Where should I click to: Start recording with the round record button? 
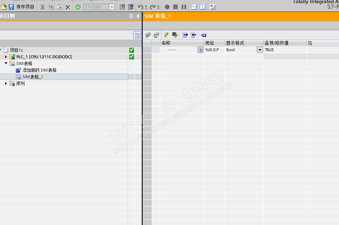click(167, 7)
